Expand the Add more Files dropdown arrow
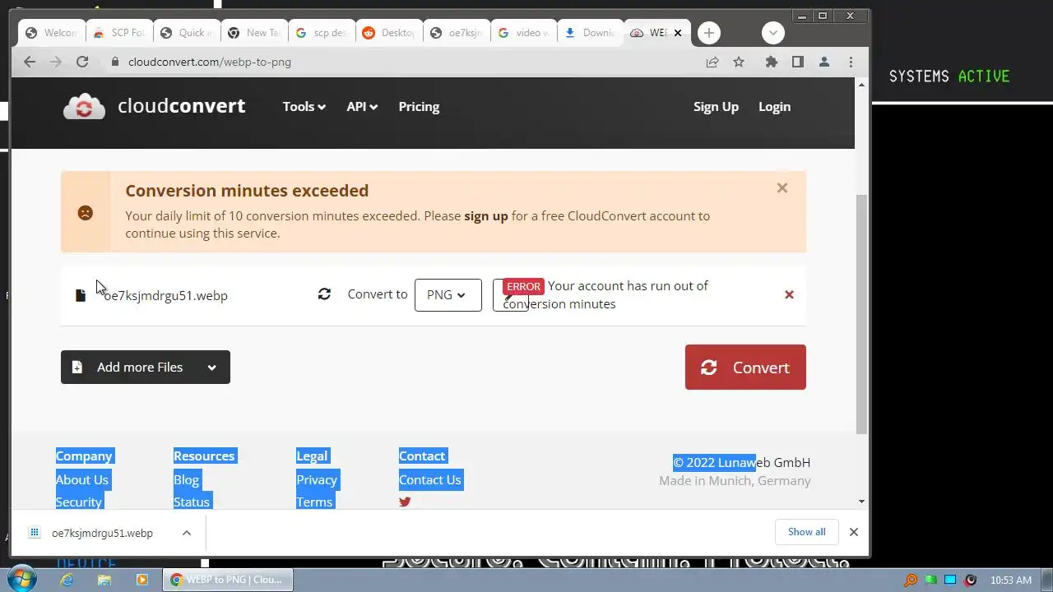The image size is (1053, 592). 211,368
